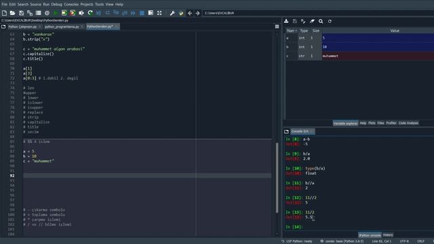
Task: Run the current cell
Action: coord(64,13)
